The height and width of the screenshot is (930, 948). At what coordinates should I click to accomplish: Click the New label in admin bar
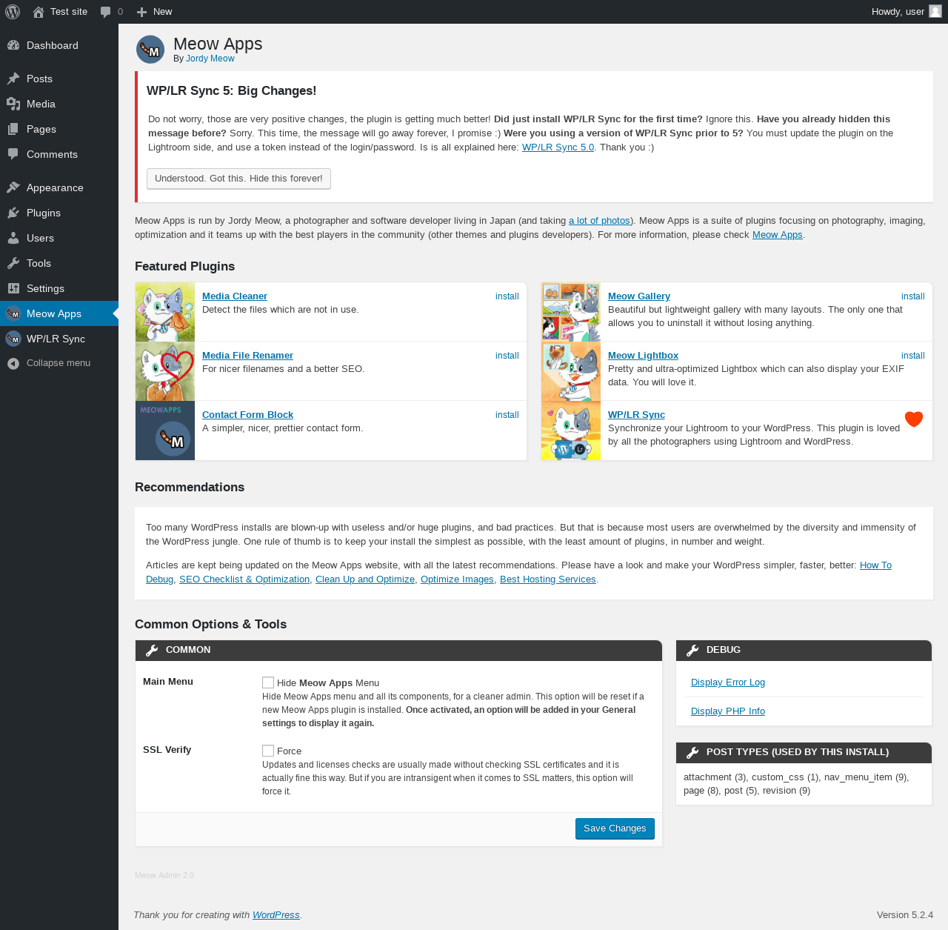[162, 12]
